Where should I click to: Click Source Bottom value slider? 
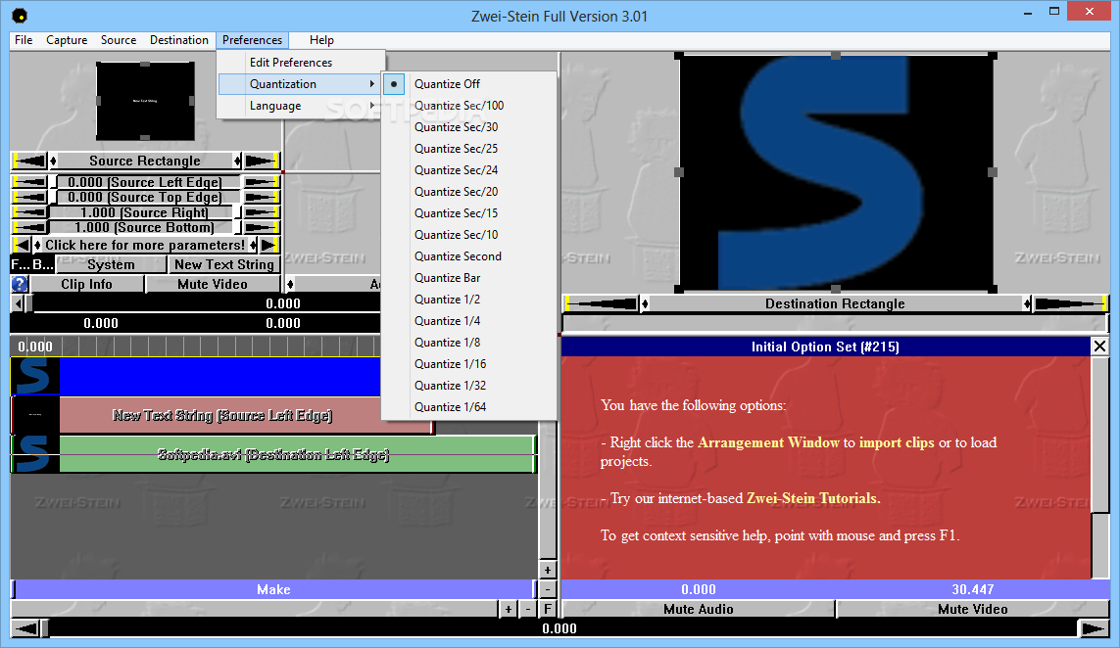[145, 228]
